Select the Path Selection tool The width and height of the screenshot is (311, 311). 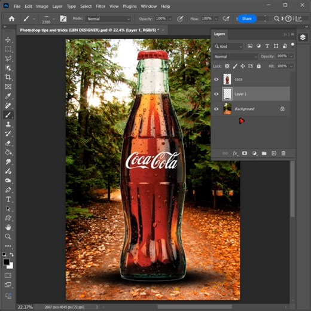pos(8,209)
